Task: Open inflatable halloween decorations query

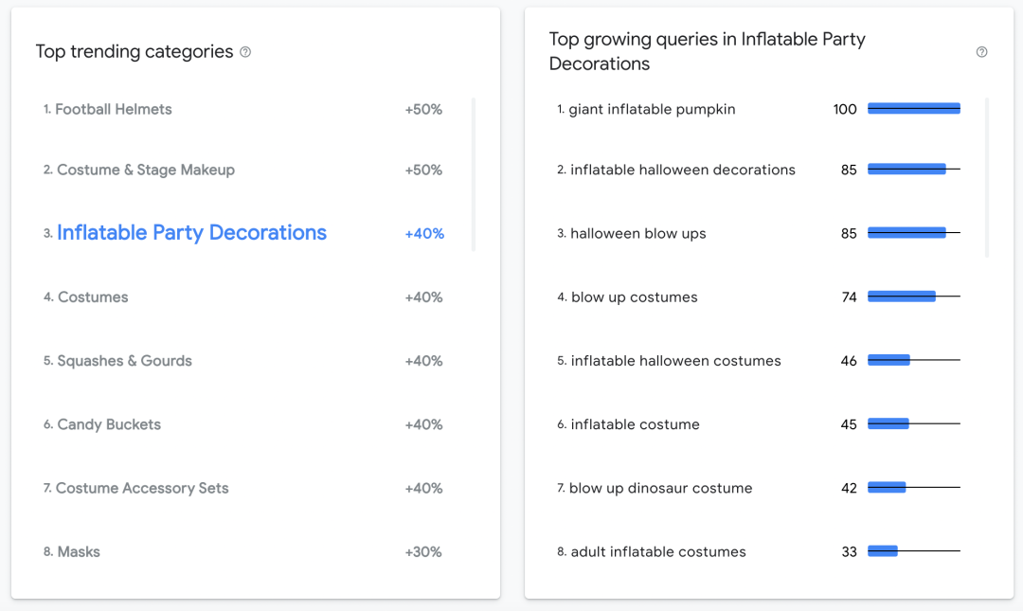Action: (682, 170)
